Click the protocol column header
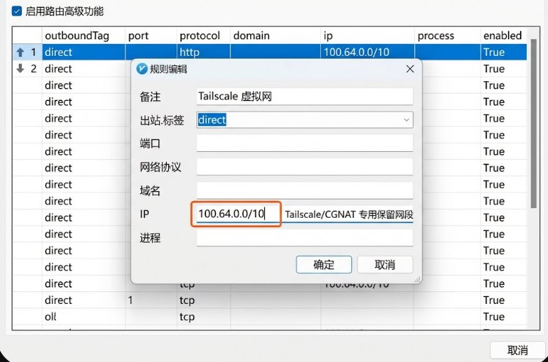Viewport: 548px width, 362px height. (x=203, y=36)
